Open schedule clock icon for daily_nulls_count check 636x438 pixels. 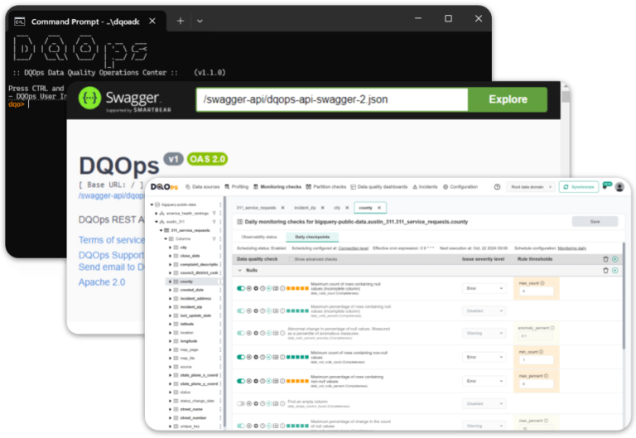click(x=263, y=288)
